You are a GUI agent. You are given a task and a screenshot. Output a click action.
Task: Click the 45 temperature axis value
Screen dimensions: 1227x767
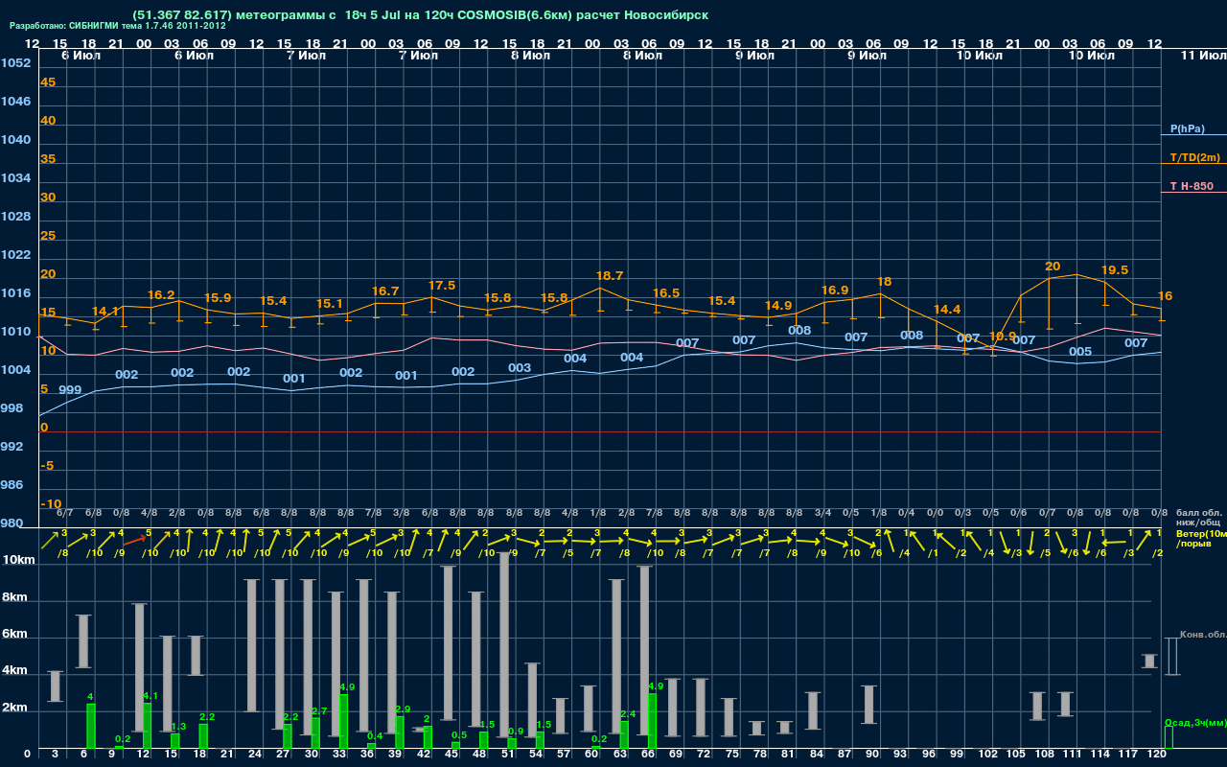pyautogui.click(x=48, y=82)
